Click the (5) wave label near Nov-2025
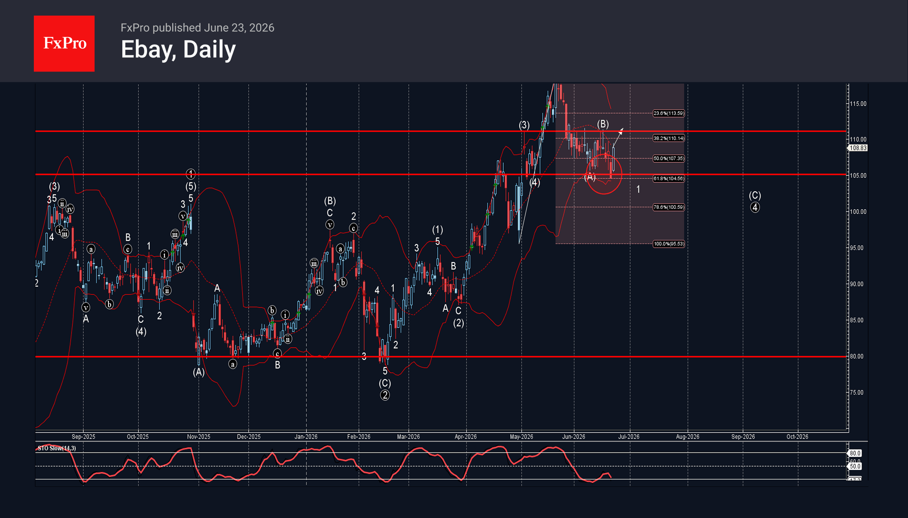908x518 pixels. (x=191, y=187)
